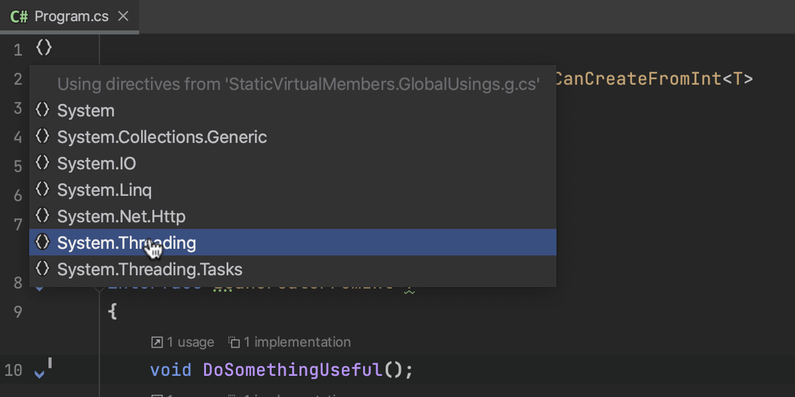Click the namespace icon beside System
795x397 pixels.
(42, 110)
